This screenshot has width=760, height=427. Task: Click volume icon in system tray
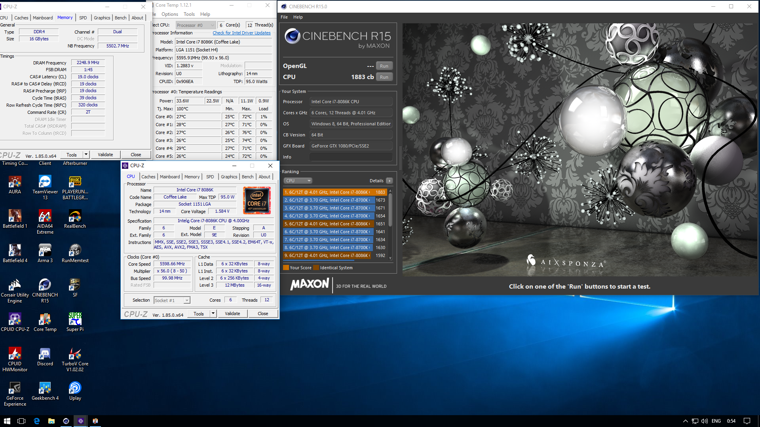click(x=705, y=421)
